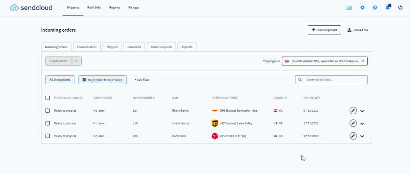Click DPD Home 0-31.5kg text
411x174 pixels.
(233, 136)
